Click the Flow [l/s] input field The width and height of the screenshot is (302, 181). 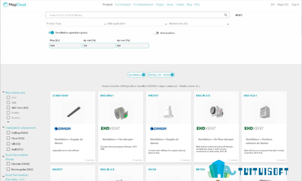pos(65,46)
